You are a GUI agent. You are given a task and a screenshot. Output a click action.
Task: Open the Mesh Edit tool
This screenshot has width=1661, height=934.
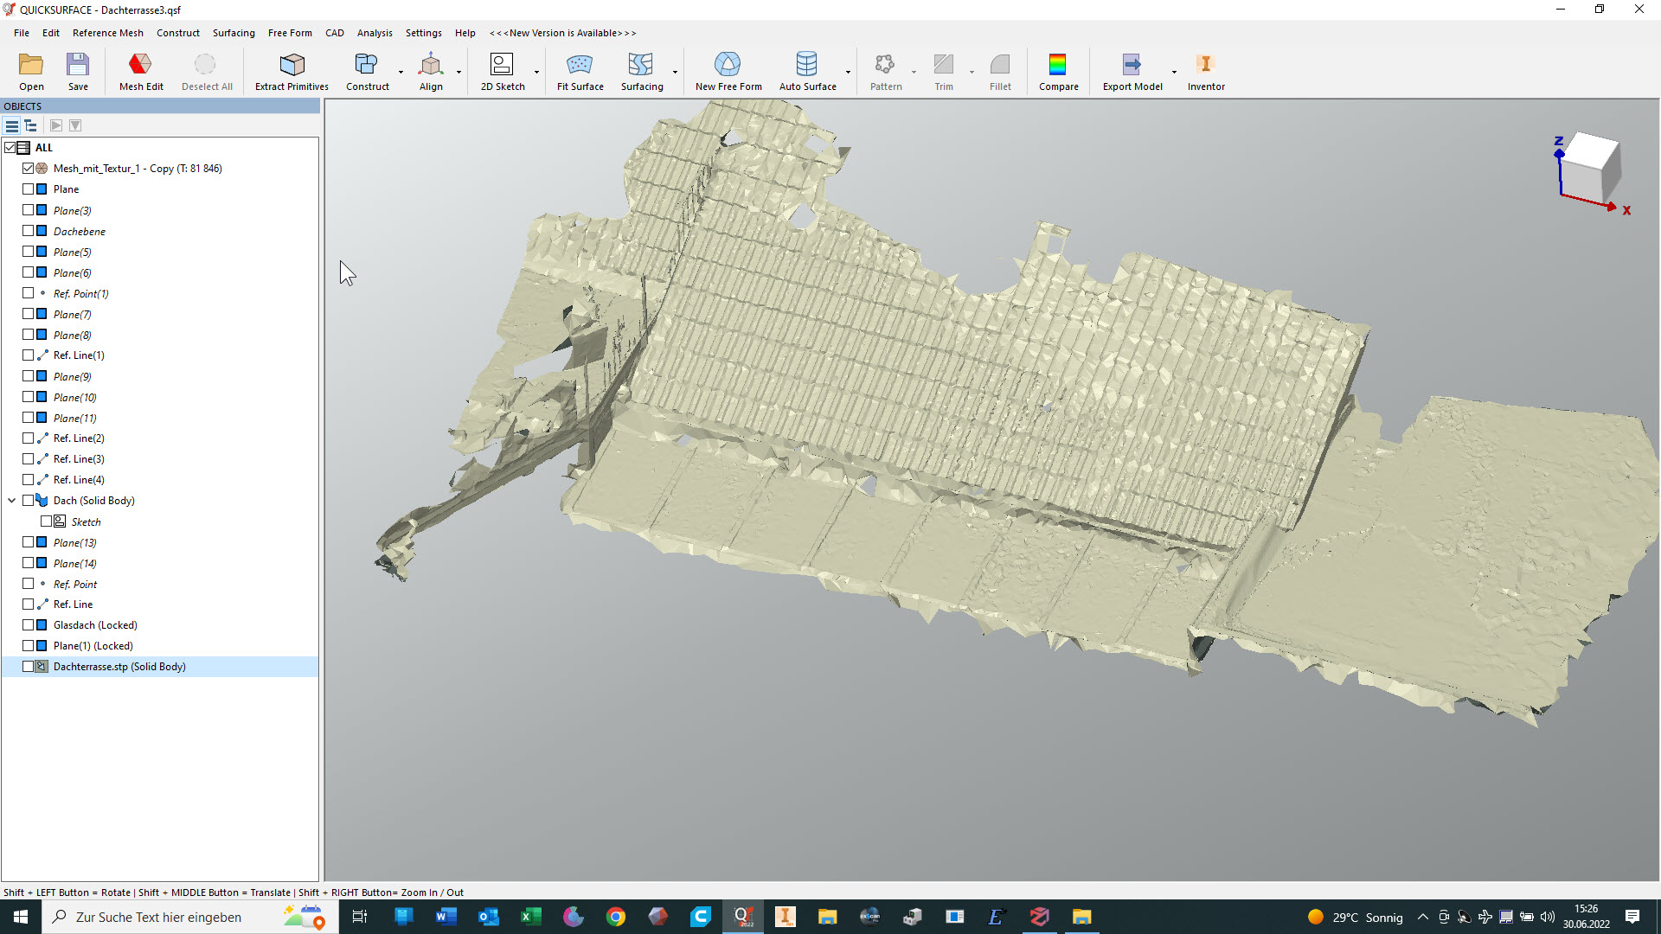point(140,71)
